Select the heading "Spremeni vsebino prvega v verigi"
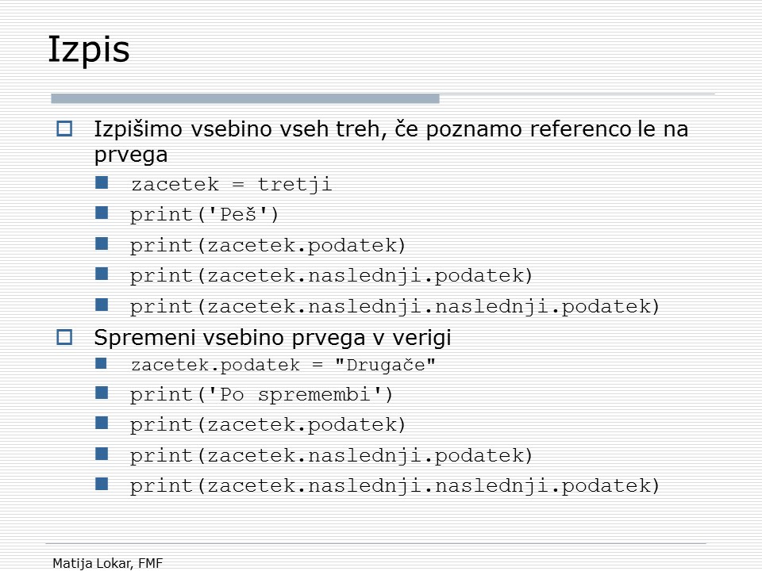This screenshot has width=762, height=571. 272,339
